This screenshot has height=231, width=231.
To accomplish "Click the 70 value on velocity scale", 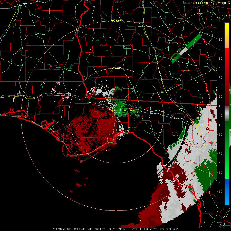I will pyautogui.click(x=220, y=49).
